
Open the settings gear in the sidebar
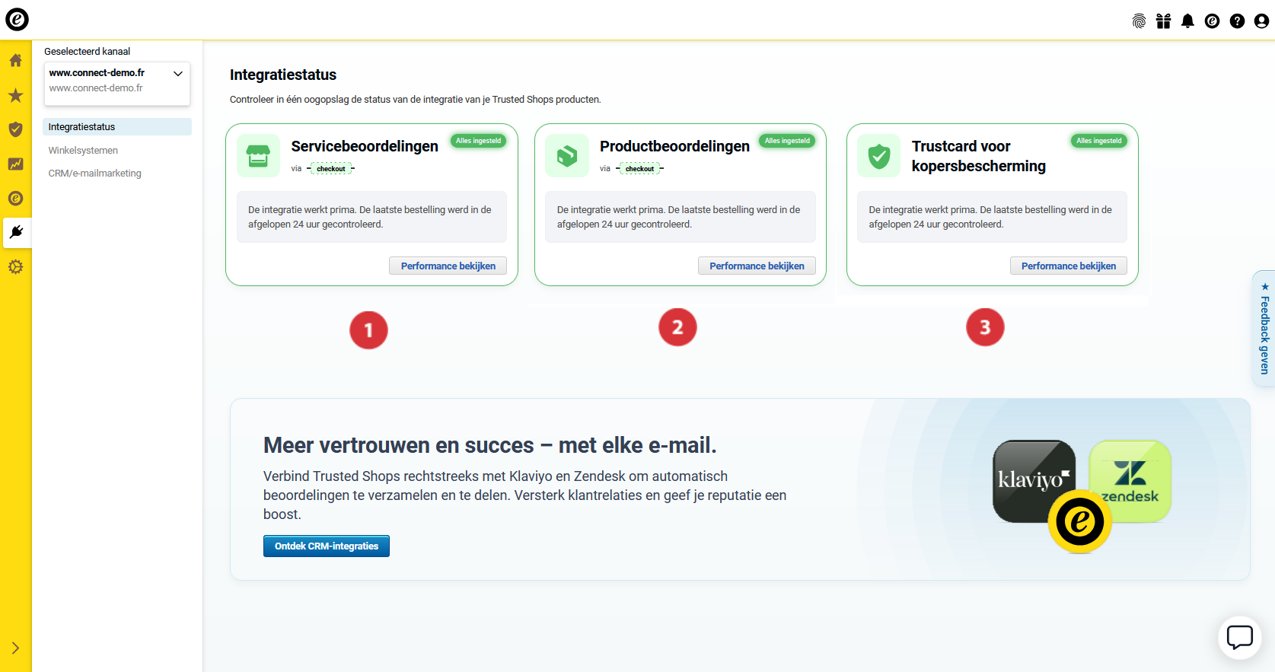[15, 267]
